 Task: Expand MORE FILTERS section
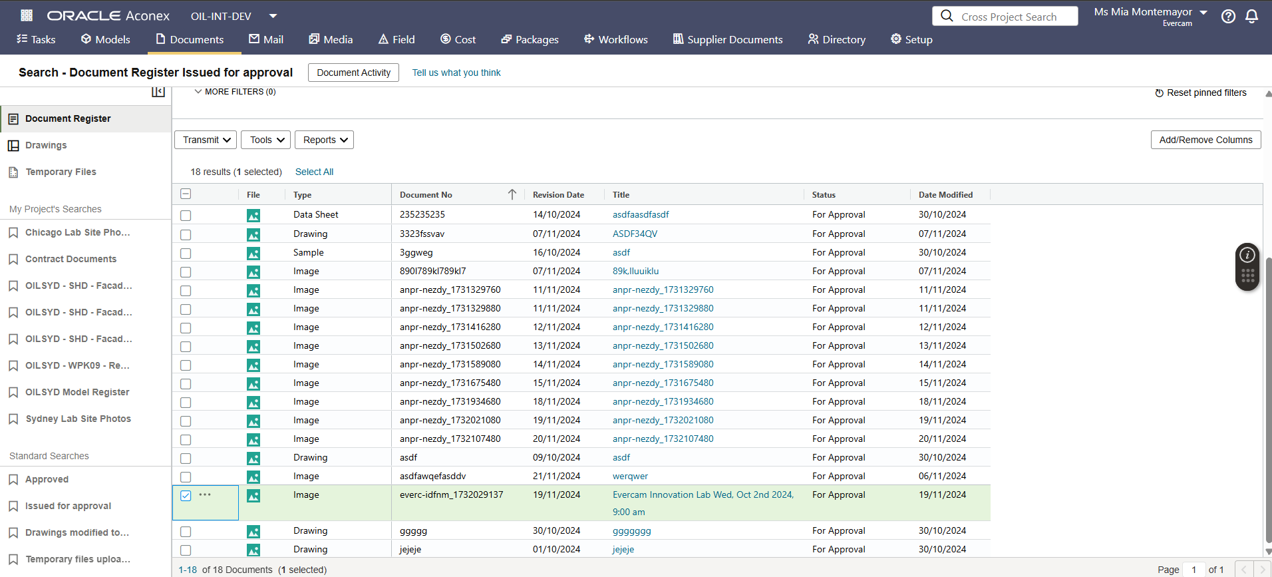pyautogui.click(x=235, y=92)
